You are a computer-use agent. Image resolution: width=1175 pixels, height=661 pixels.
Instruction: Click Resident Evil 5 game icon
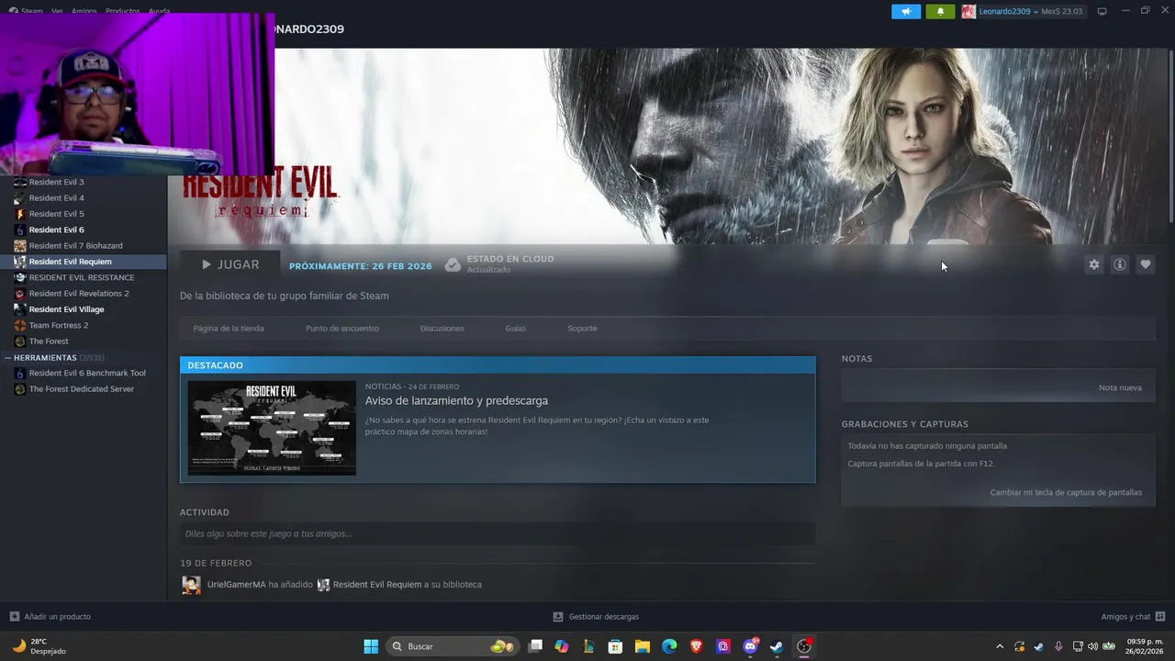pyautogui.click(x=20, y=214)
